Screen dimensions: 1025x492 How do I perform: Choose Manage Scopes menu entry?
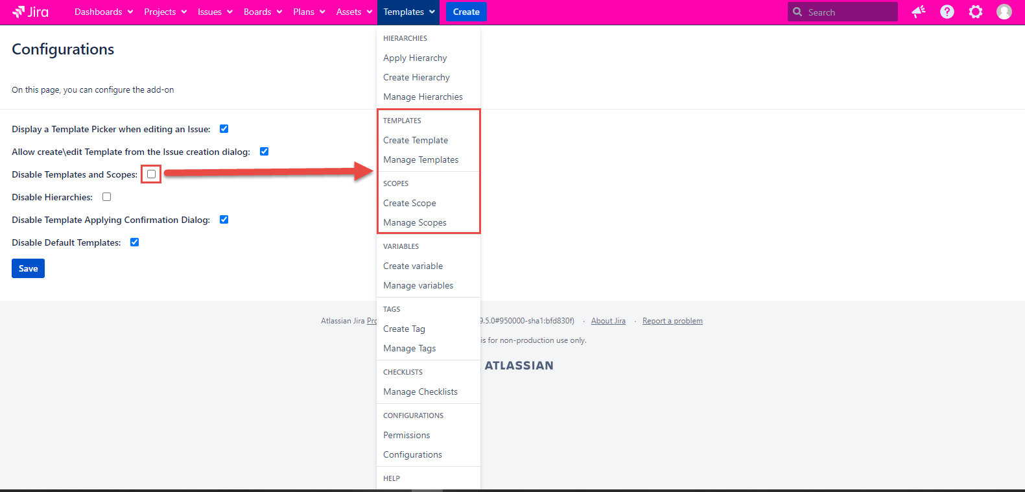(x=415, y=222)
